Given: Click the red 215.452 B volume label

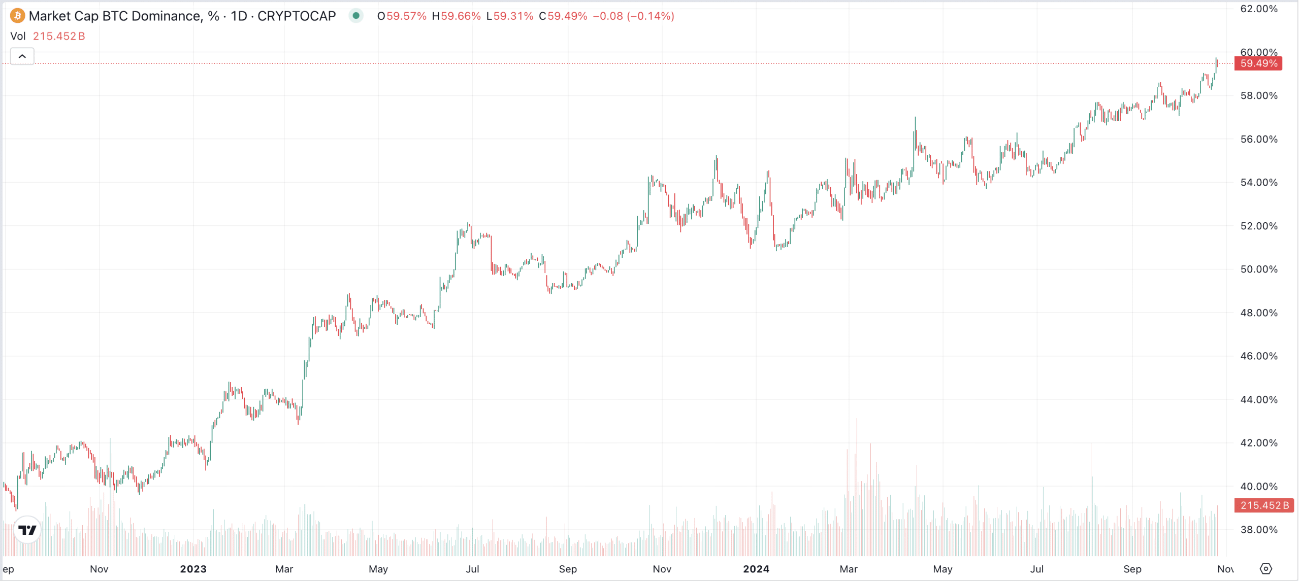Looking at the screenshot, I should click(x=1264, y=505).
